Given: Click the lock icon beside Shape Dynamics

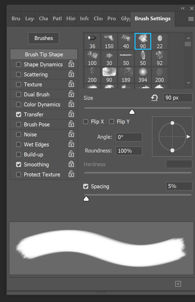Looking at the screenshot, I should coord(71,64).
